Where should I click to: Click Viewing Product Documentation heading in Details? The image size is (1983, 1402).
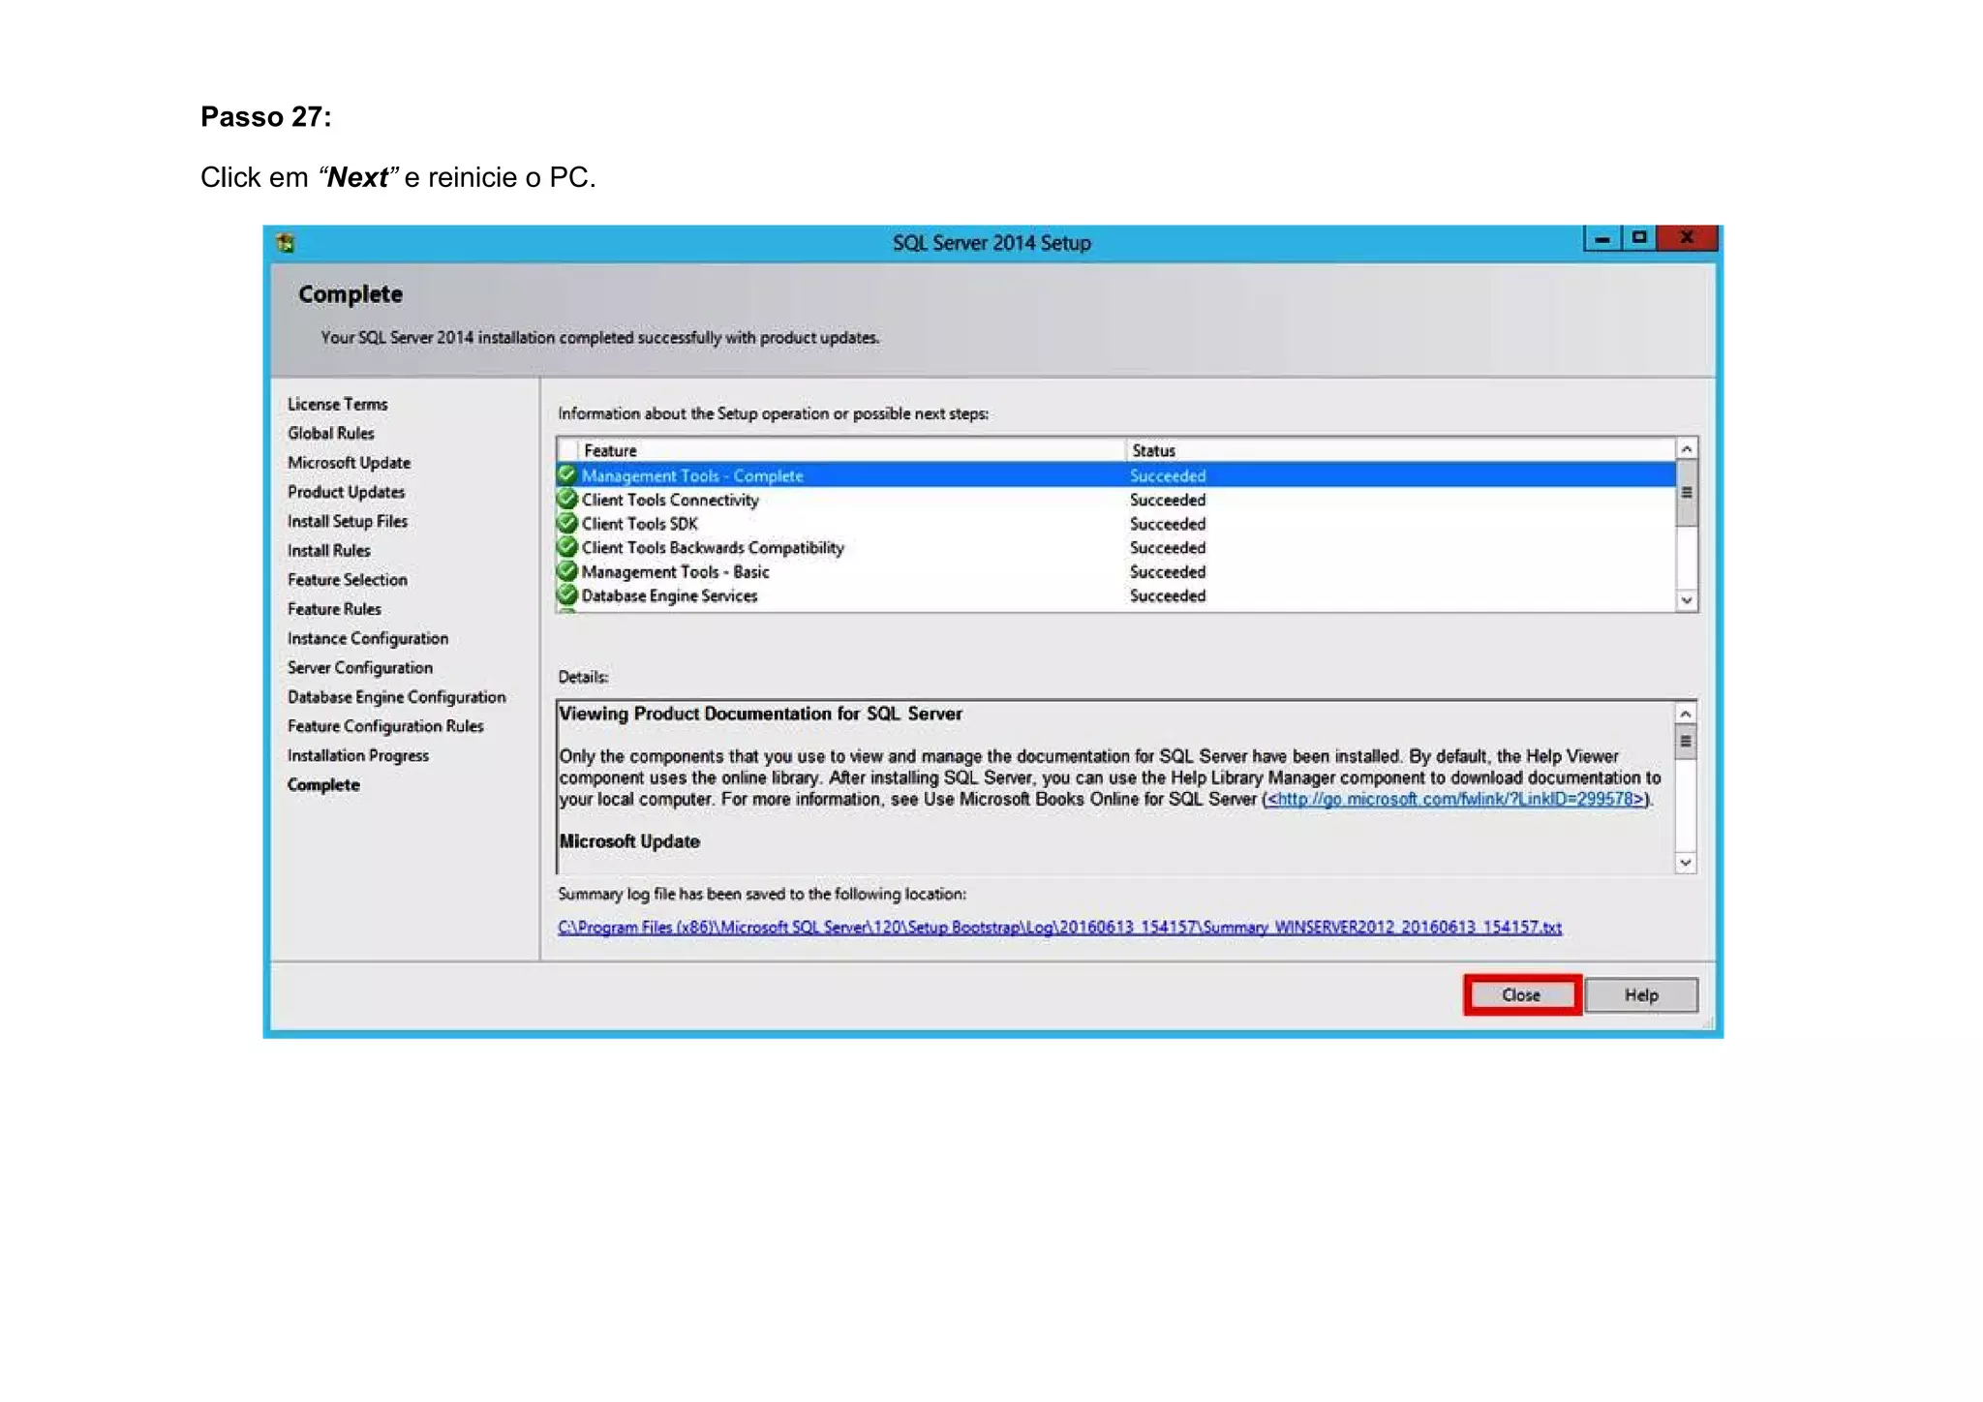pos(761,714)
